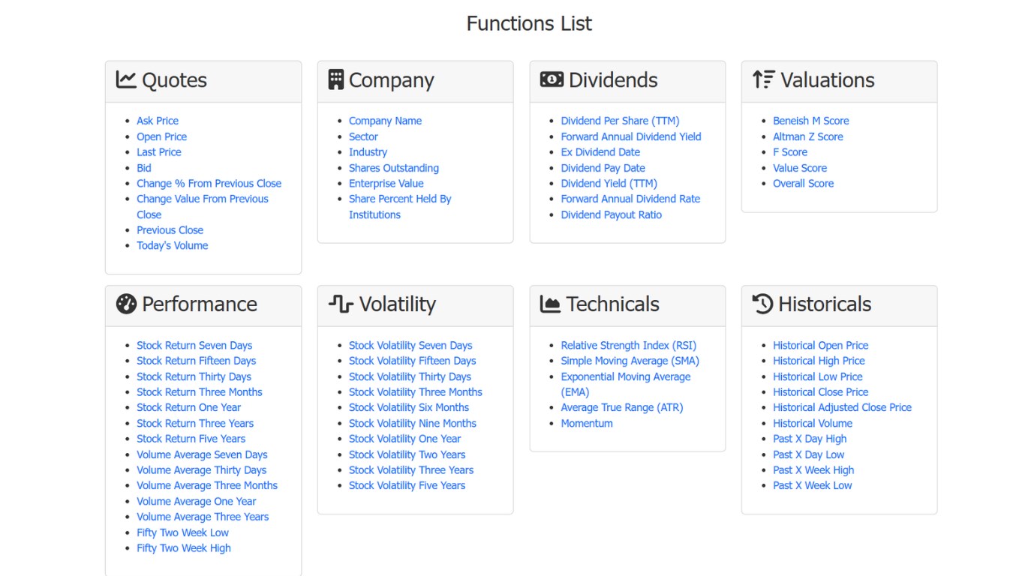Click the Performance gauge icon
This screenshot has width=1025, height=576.
(126, 304)
